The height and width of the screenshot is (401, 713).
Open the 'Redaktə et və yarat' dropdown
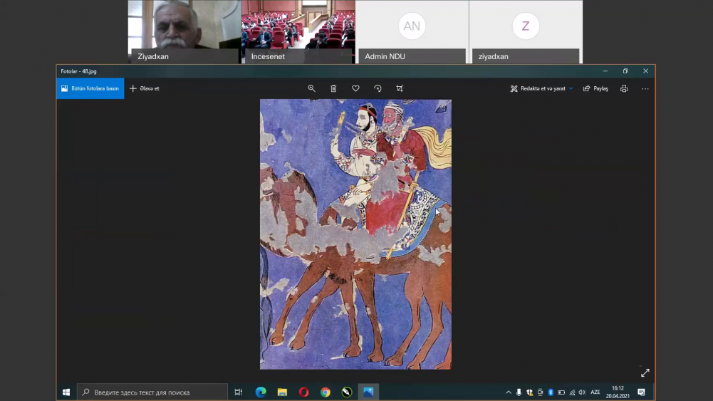(x=541, y=88)
